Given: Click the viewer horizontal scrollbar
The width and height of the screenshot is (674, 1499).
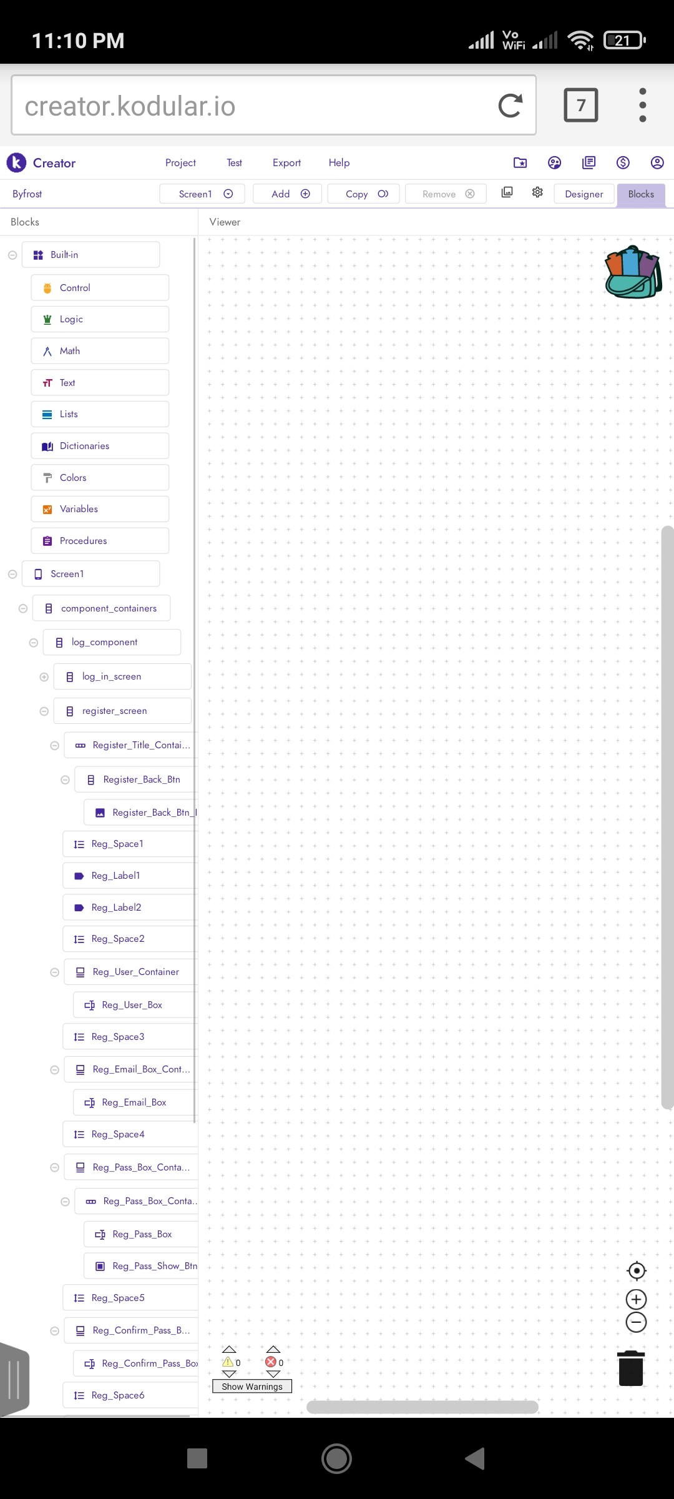Looking at the screenshot, I should click(422, 1407).
